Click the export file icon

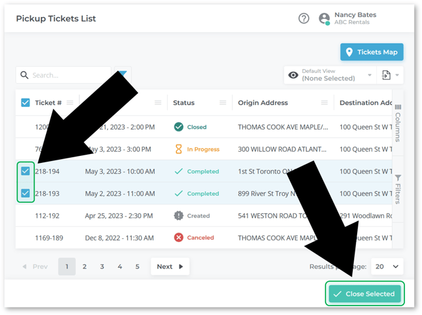[x=386, y=75]
